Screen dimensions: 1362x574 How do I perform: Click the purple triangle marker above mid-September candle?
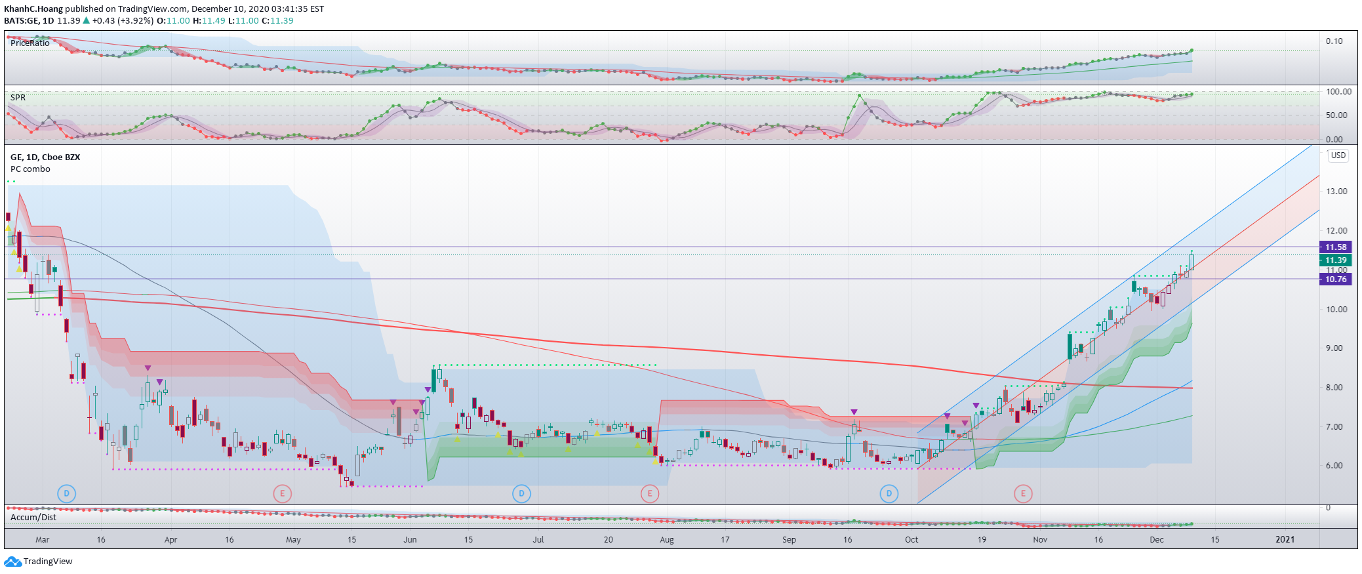[x=854, y=412]
